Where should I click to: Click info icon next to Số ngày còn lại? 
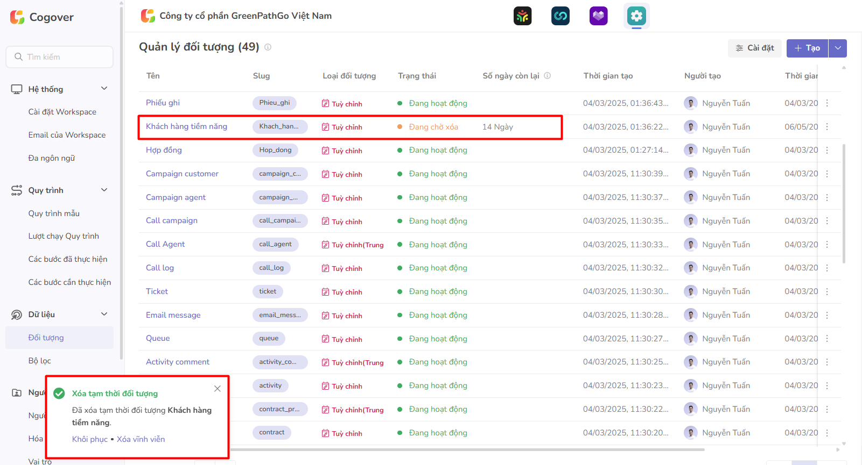click(547, 76)
